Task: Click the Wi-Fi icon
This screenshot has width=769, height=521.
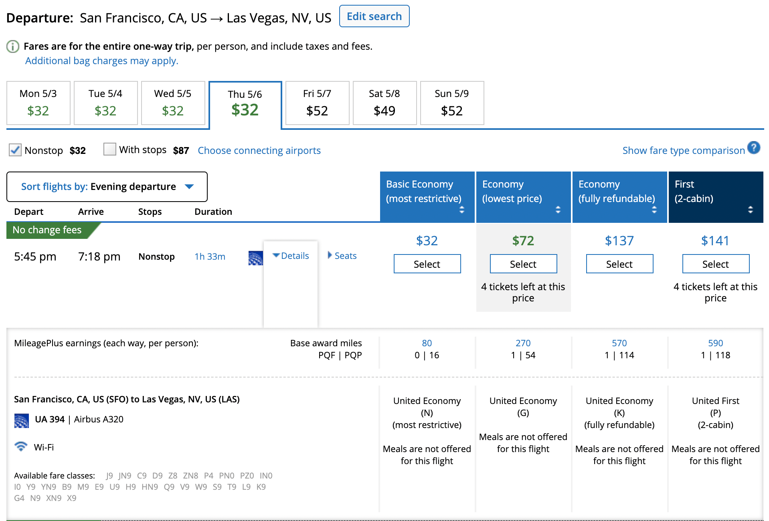Action: pos(21,446)
